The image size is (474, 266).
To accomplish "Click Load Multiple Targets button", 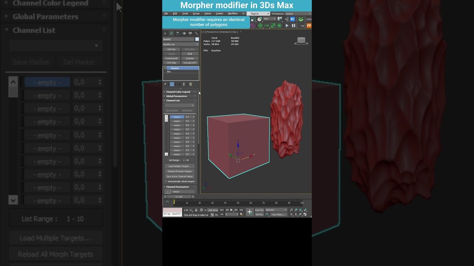I will pyautogui.click(x=180, y=166).
